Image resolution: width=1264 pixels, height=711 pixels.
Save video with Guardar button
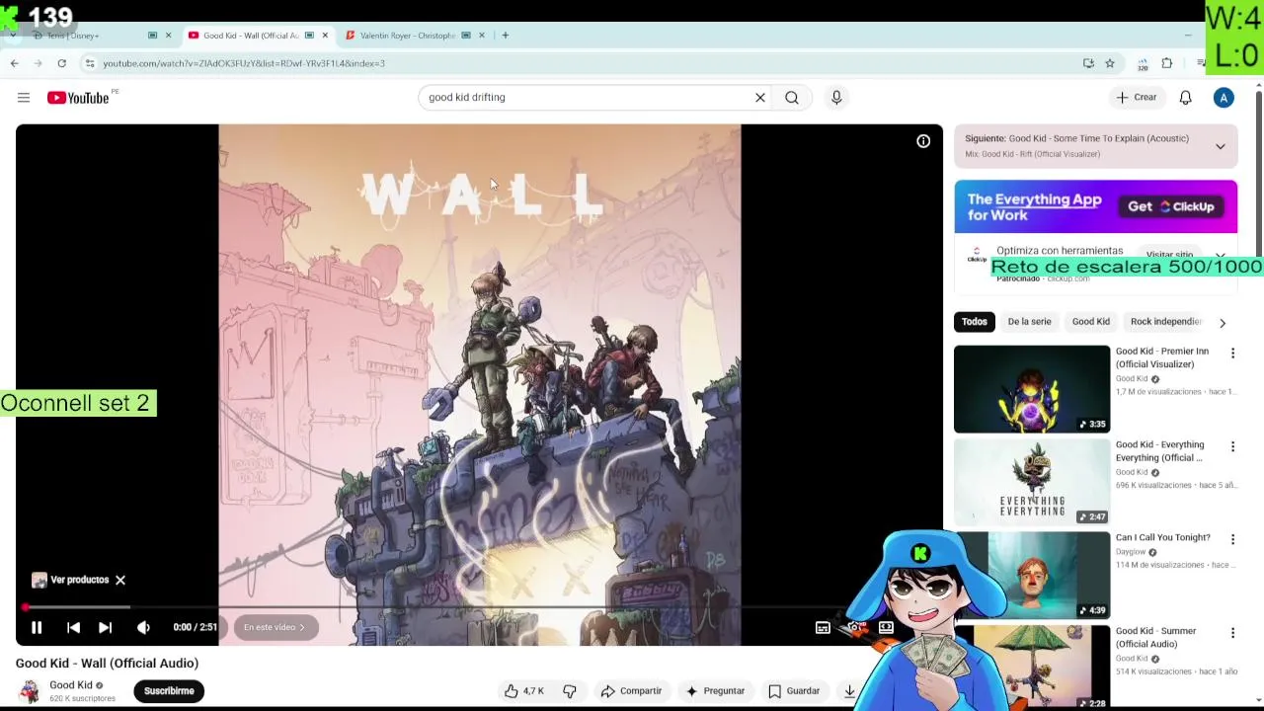794,691
